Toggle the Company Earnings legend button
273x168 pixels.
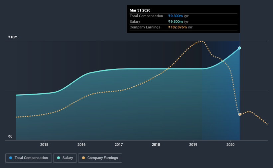[x=100, y=158]
